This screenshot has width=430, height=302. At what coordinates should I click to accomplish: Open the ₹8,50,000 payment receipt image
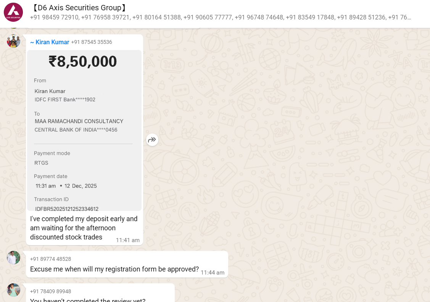point(84,130)
